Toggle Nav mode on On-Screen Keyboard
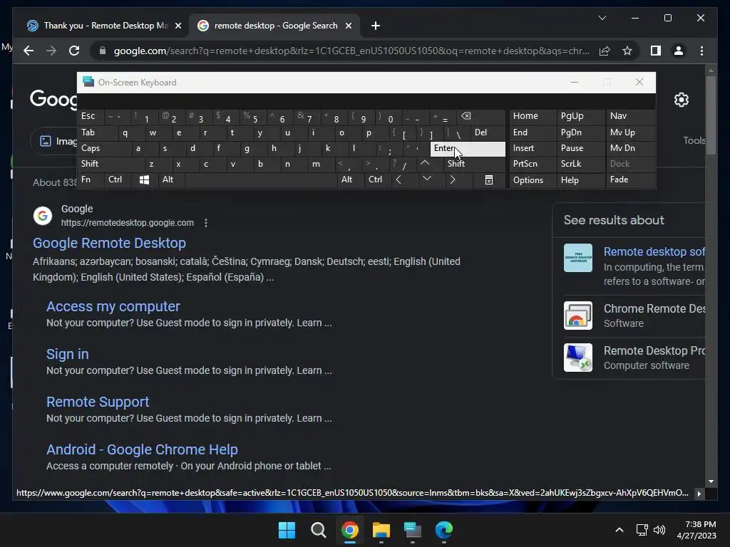The width and height of the screenshot is (730, 547). pyautogui.click(x=630, y=116)
